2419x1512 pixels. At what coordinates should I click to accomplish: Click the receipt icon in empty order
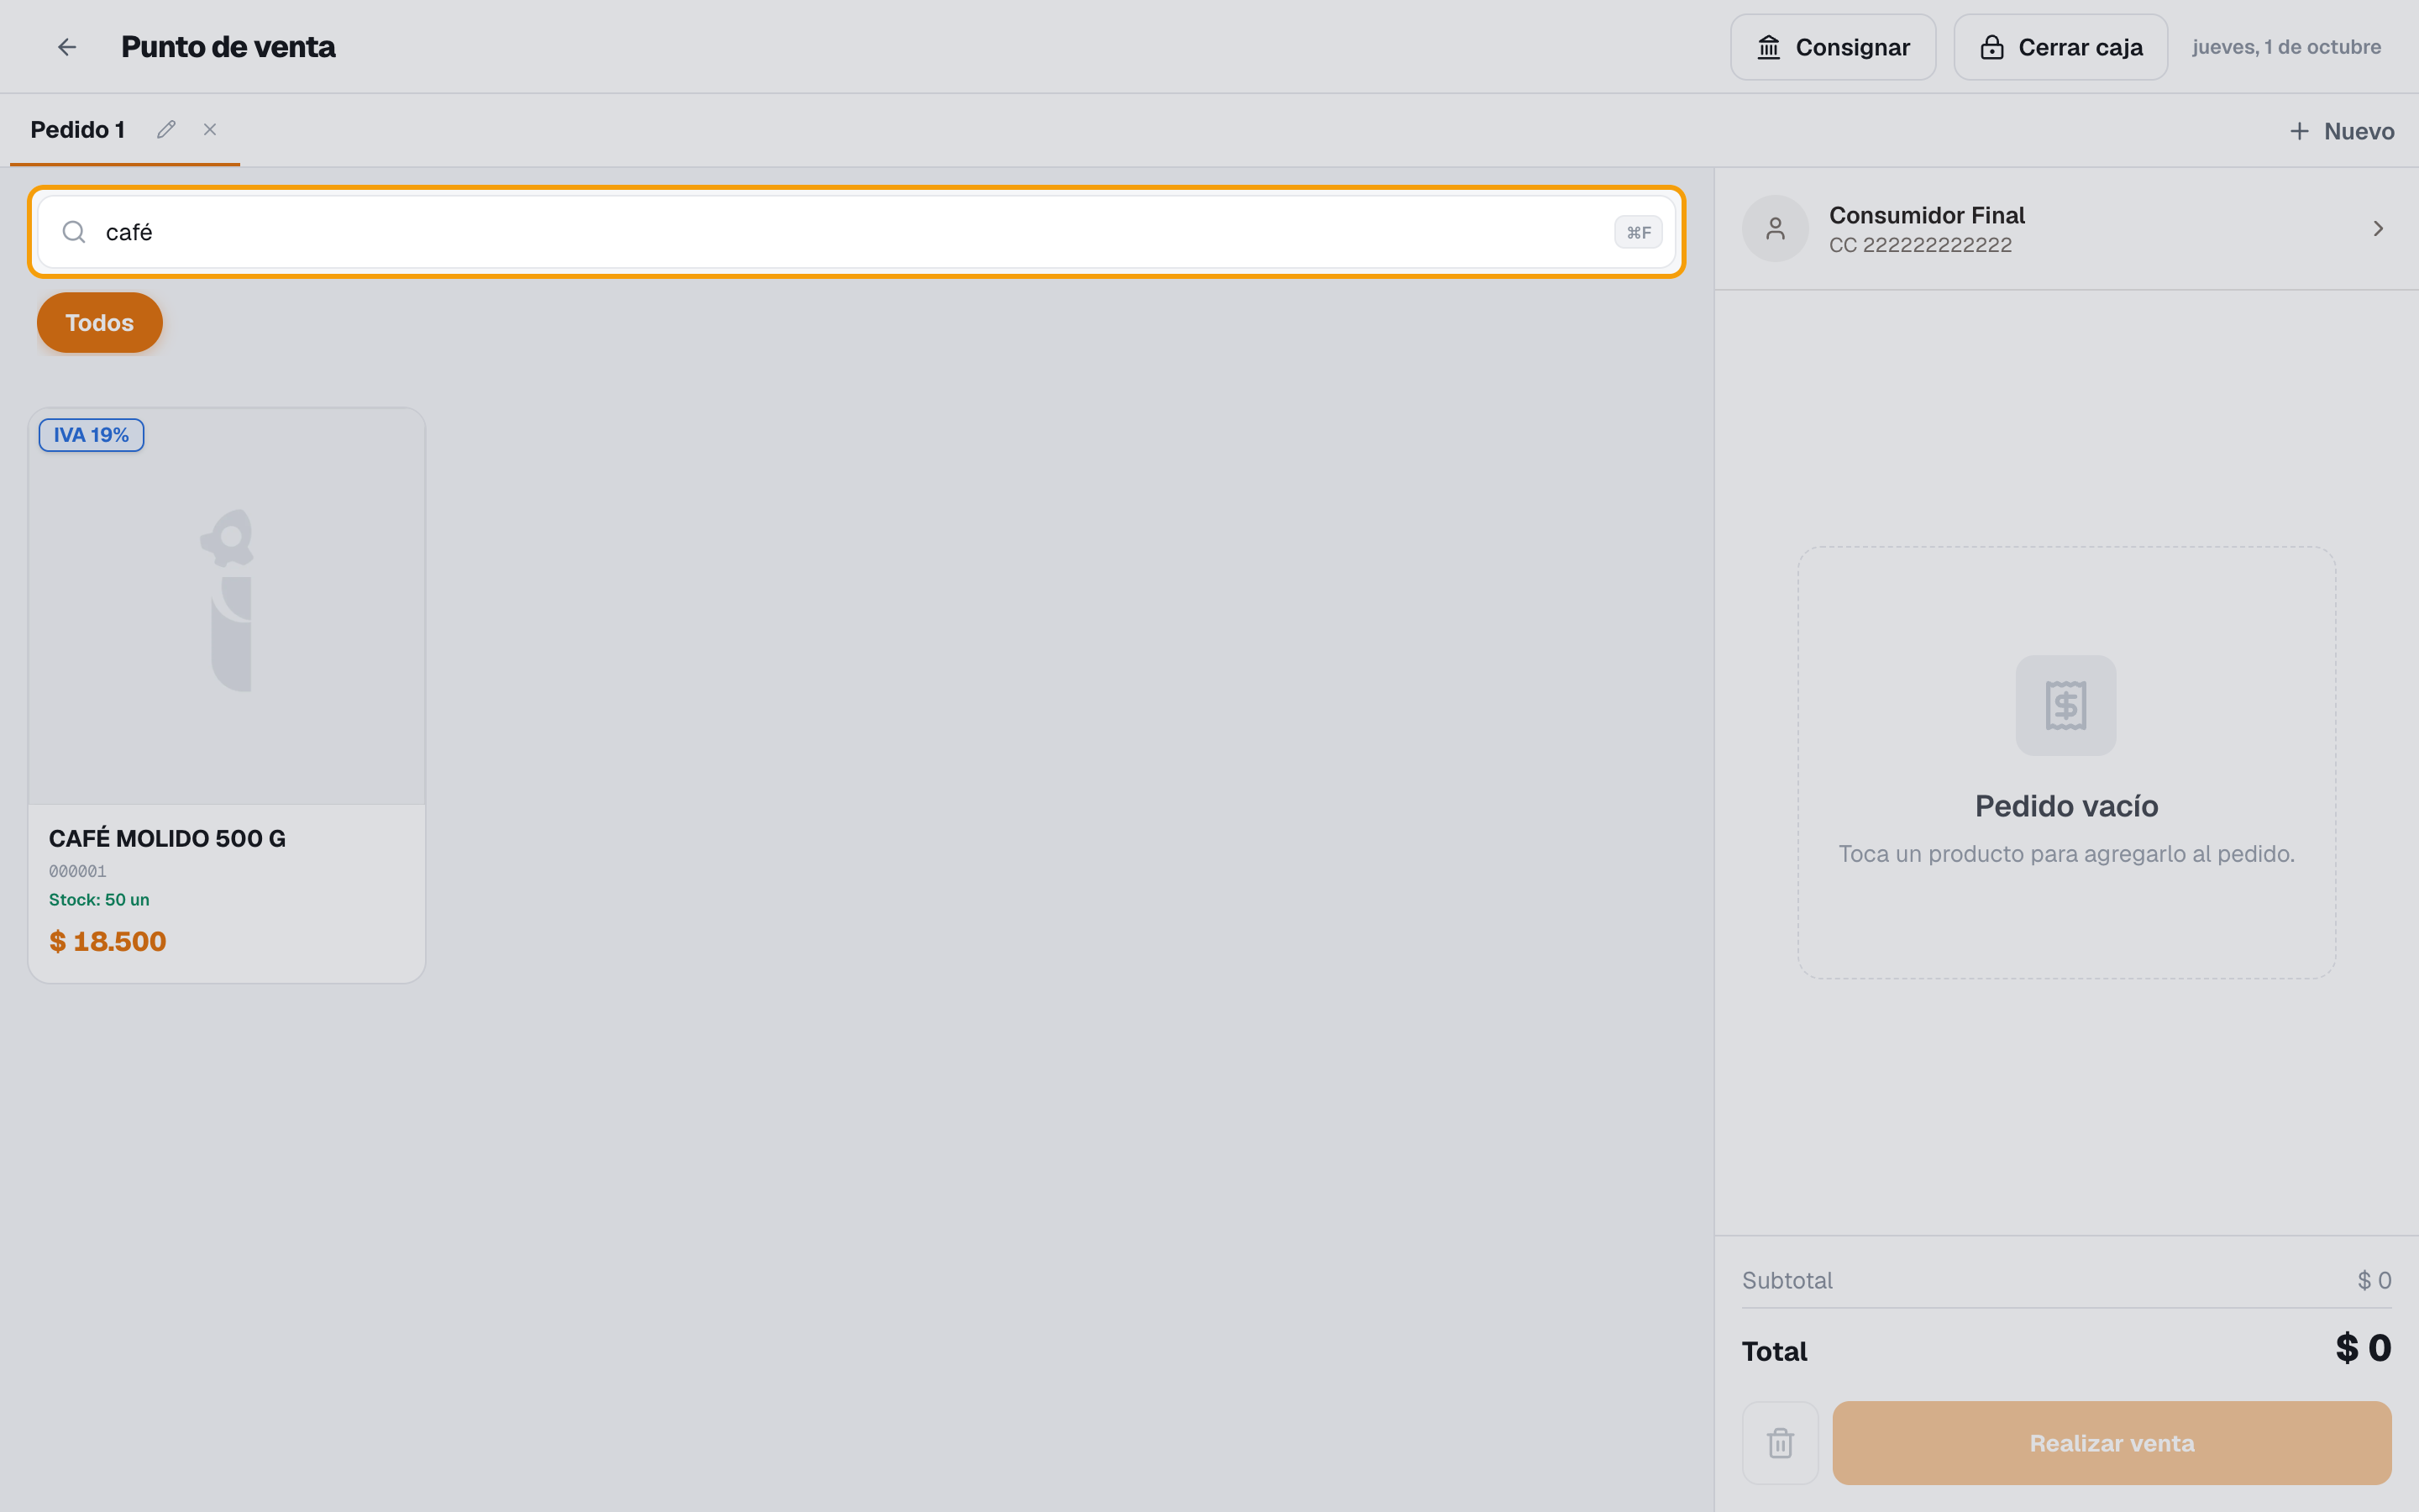pos(2066,706)
